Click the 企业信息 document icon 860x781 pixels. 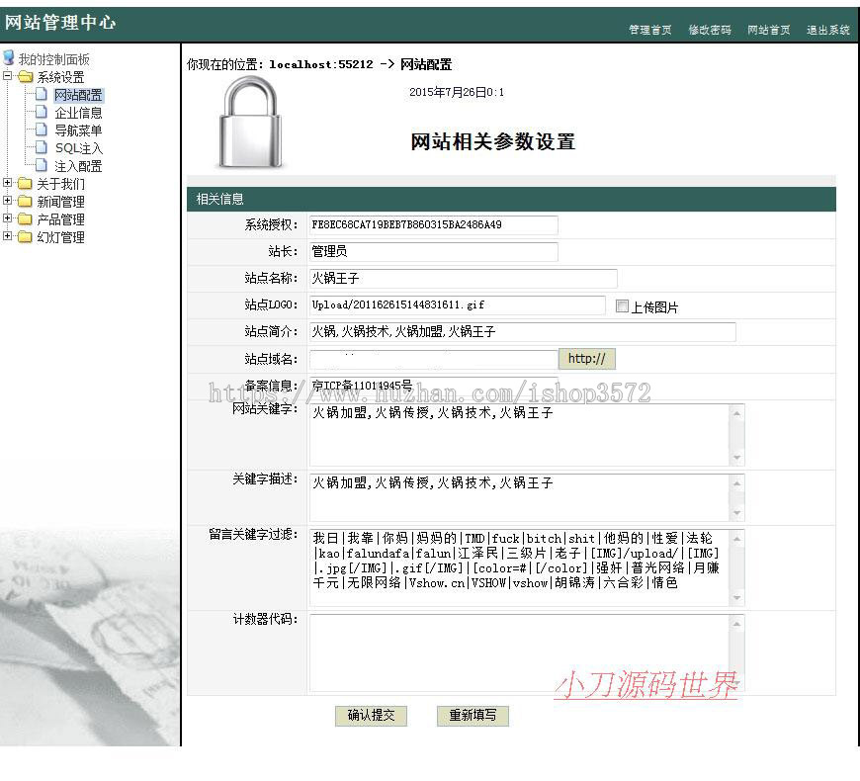(42, 112)
